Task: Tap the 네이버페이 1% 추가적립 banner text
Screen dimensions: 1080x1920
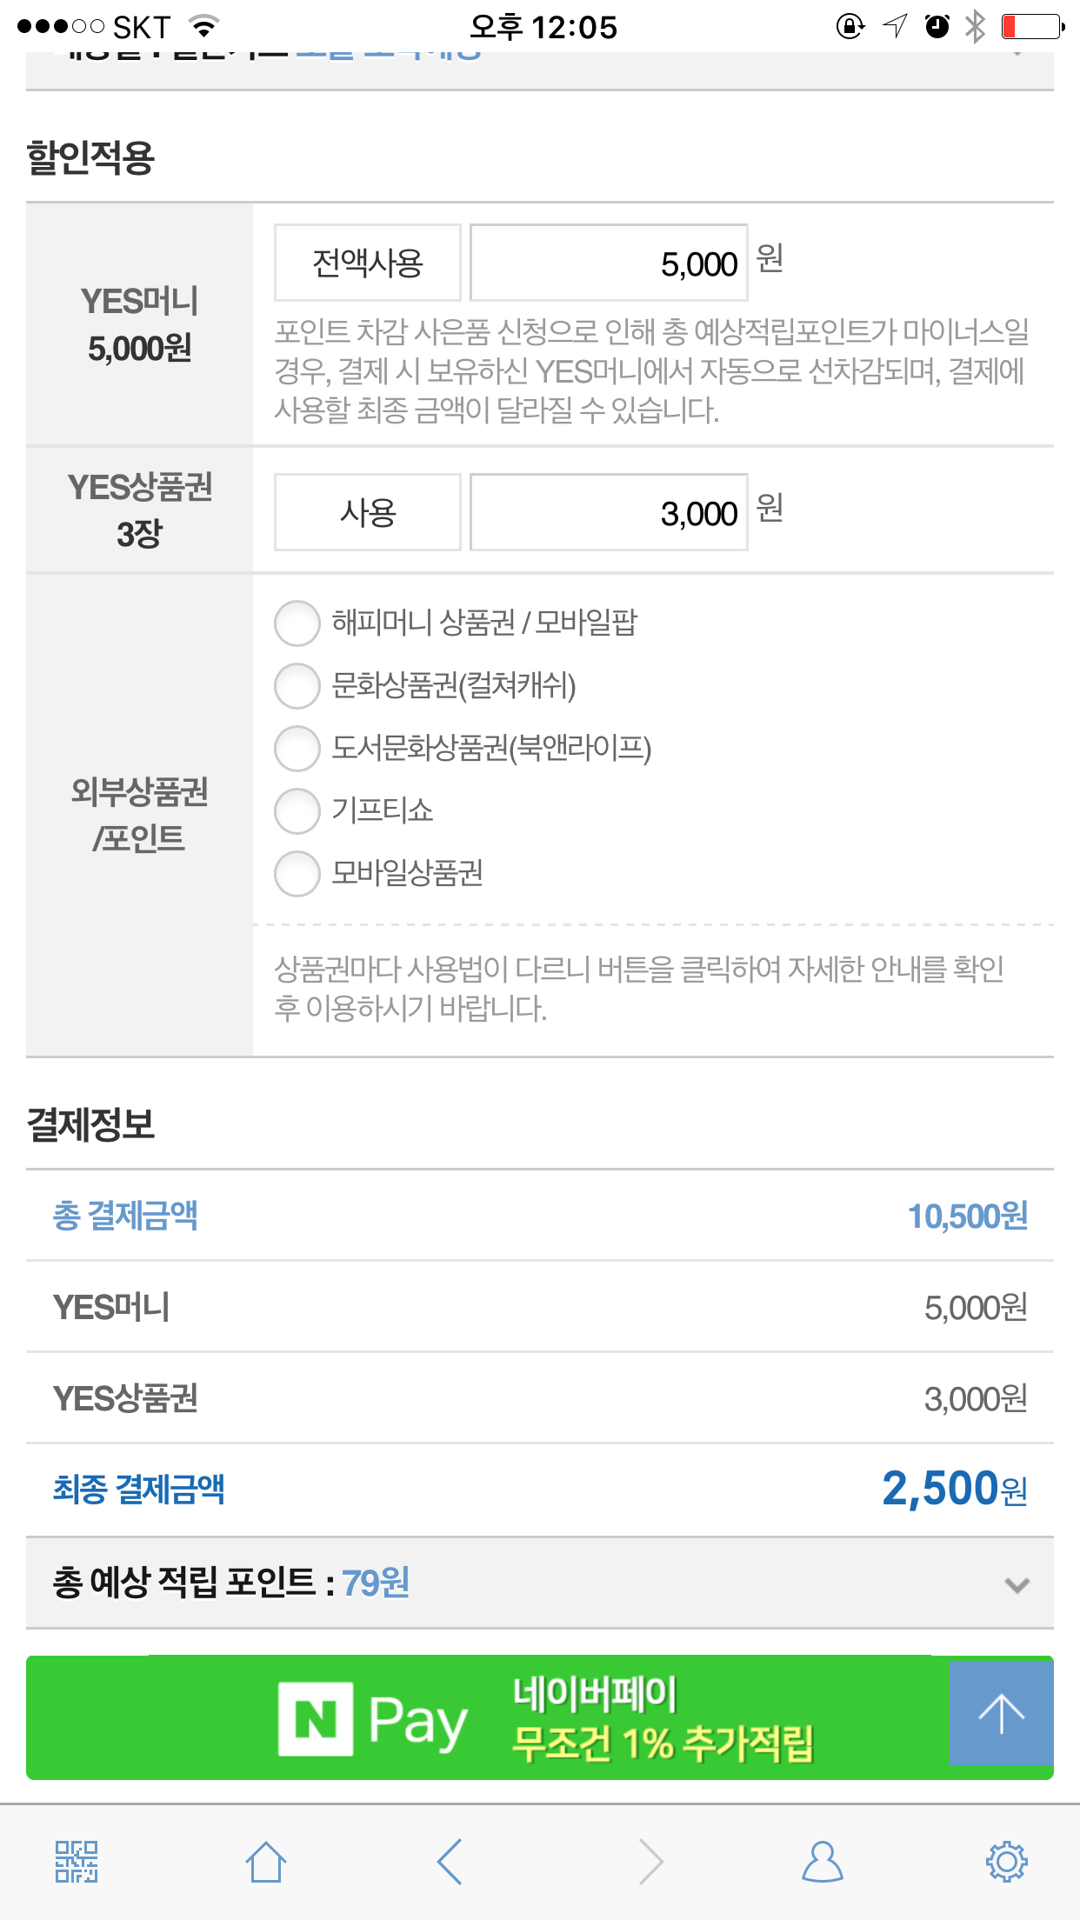Action: coord(663,1719)
